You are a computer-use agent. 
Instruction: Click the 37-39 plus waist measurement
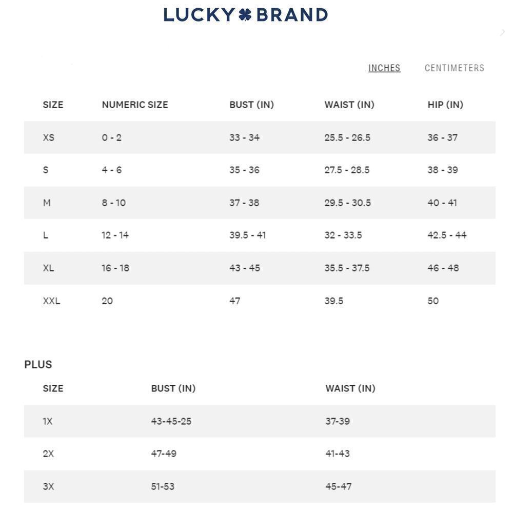pos(338,421)
